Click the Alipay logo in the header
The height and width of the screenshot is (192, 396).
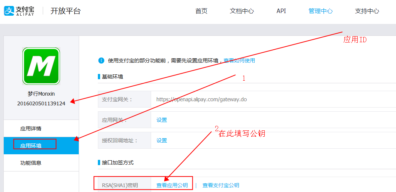pos(19,11)
